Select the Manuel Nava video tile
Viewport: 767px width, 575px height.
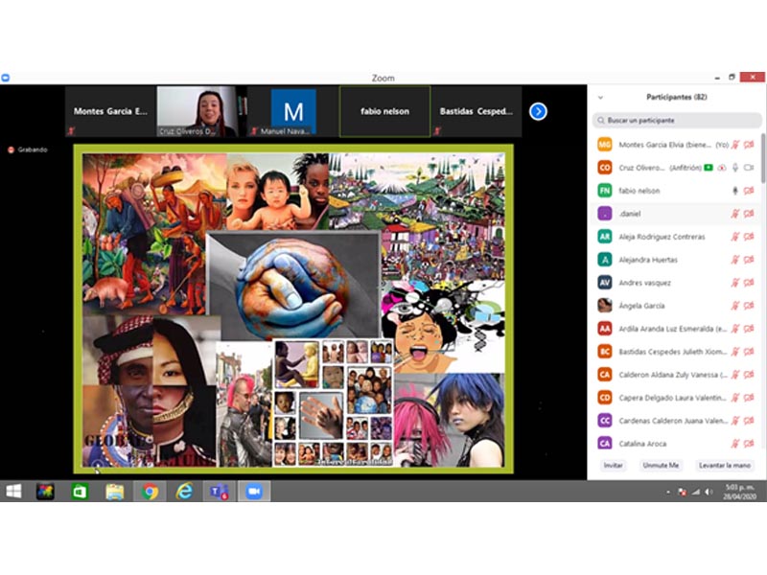pos(293,111)
